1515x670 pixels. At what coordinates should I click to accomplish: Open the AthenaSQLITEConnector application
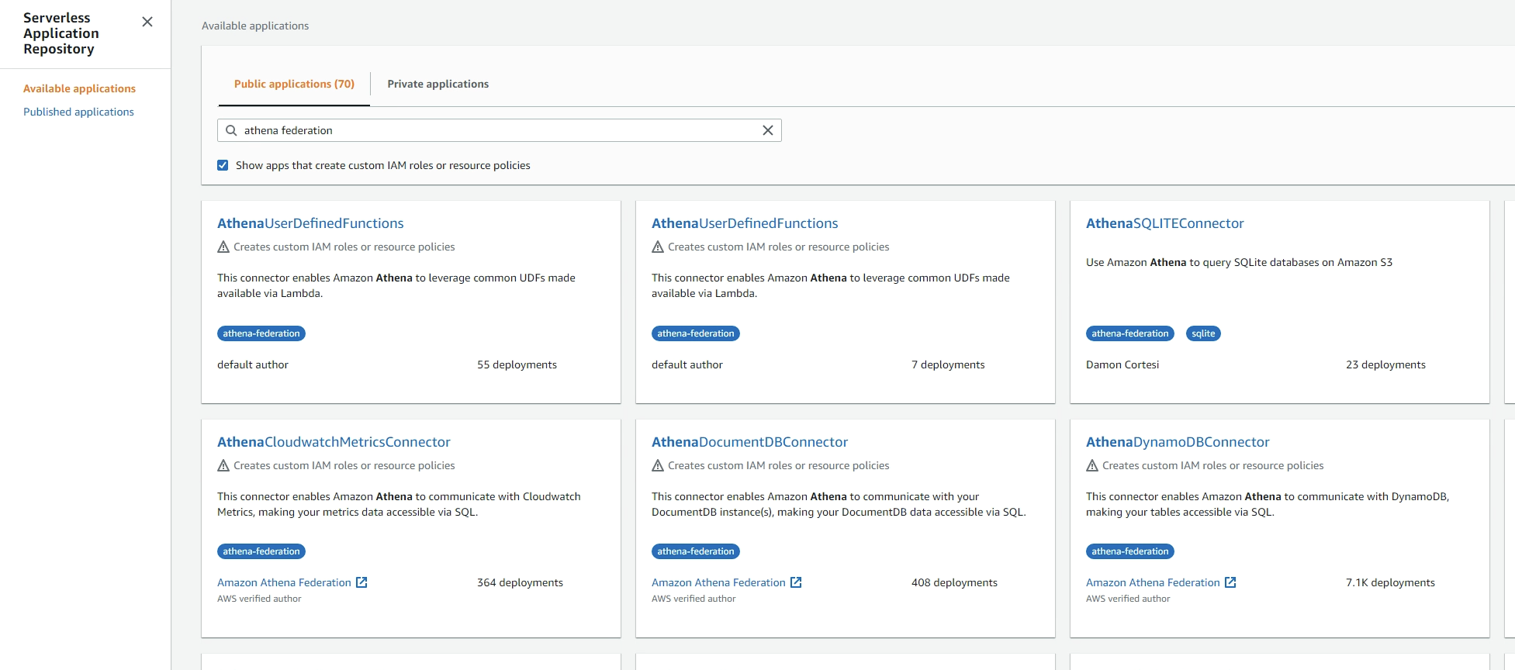[1164, 223]
